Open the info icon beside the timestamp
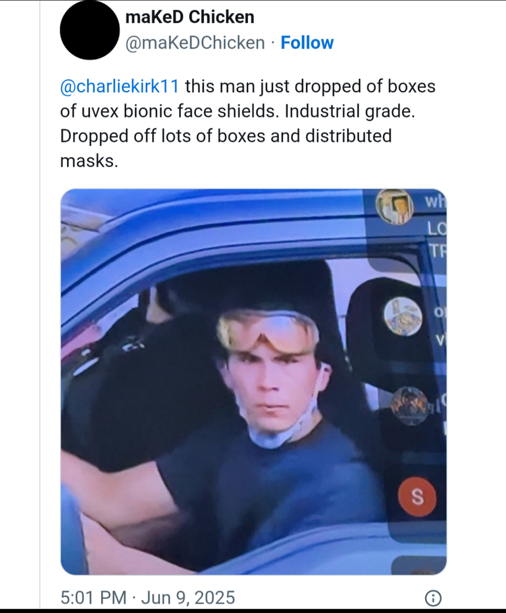 click(x=433, y=598)
